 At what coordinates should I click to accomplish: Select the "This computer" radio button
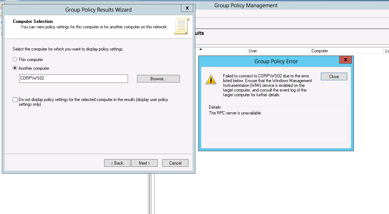pyautogui.click(x=15, y=59)
